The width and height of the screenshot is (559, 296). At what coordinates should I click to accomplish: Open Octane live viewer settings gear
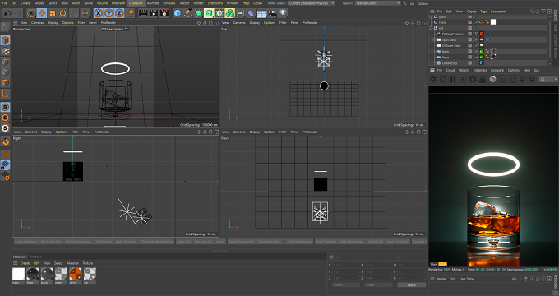point(473,79)
